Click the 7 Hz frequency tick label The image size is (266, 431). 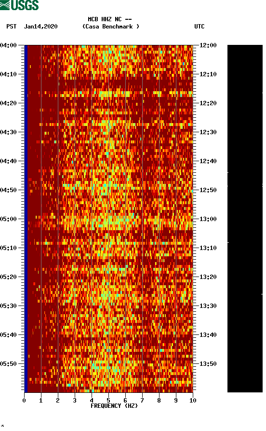(x=142, y=401)
